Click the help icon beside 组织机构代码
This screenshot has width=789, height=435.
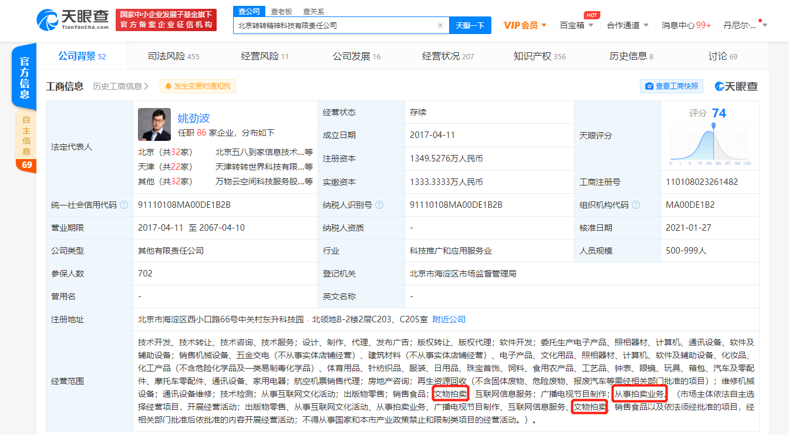coord(636,205)
